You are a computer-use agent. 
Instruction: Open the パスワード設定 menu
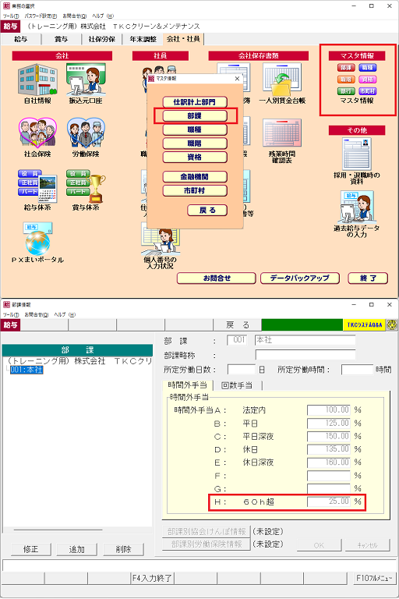[41, 16]
